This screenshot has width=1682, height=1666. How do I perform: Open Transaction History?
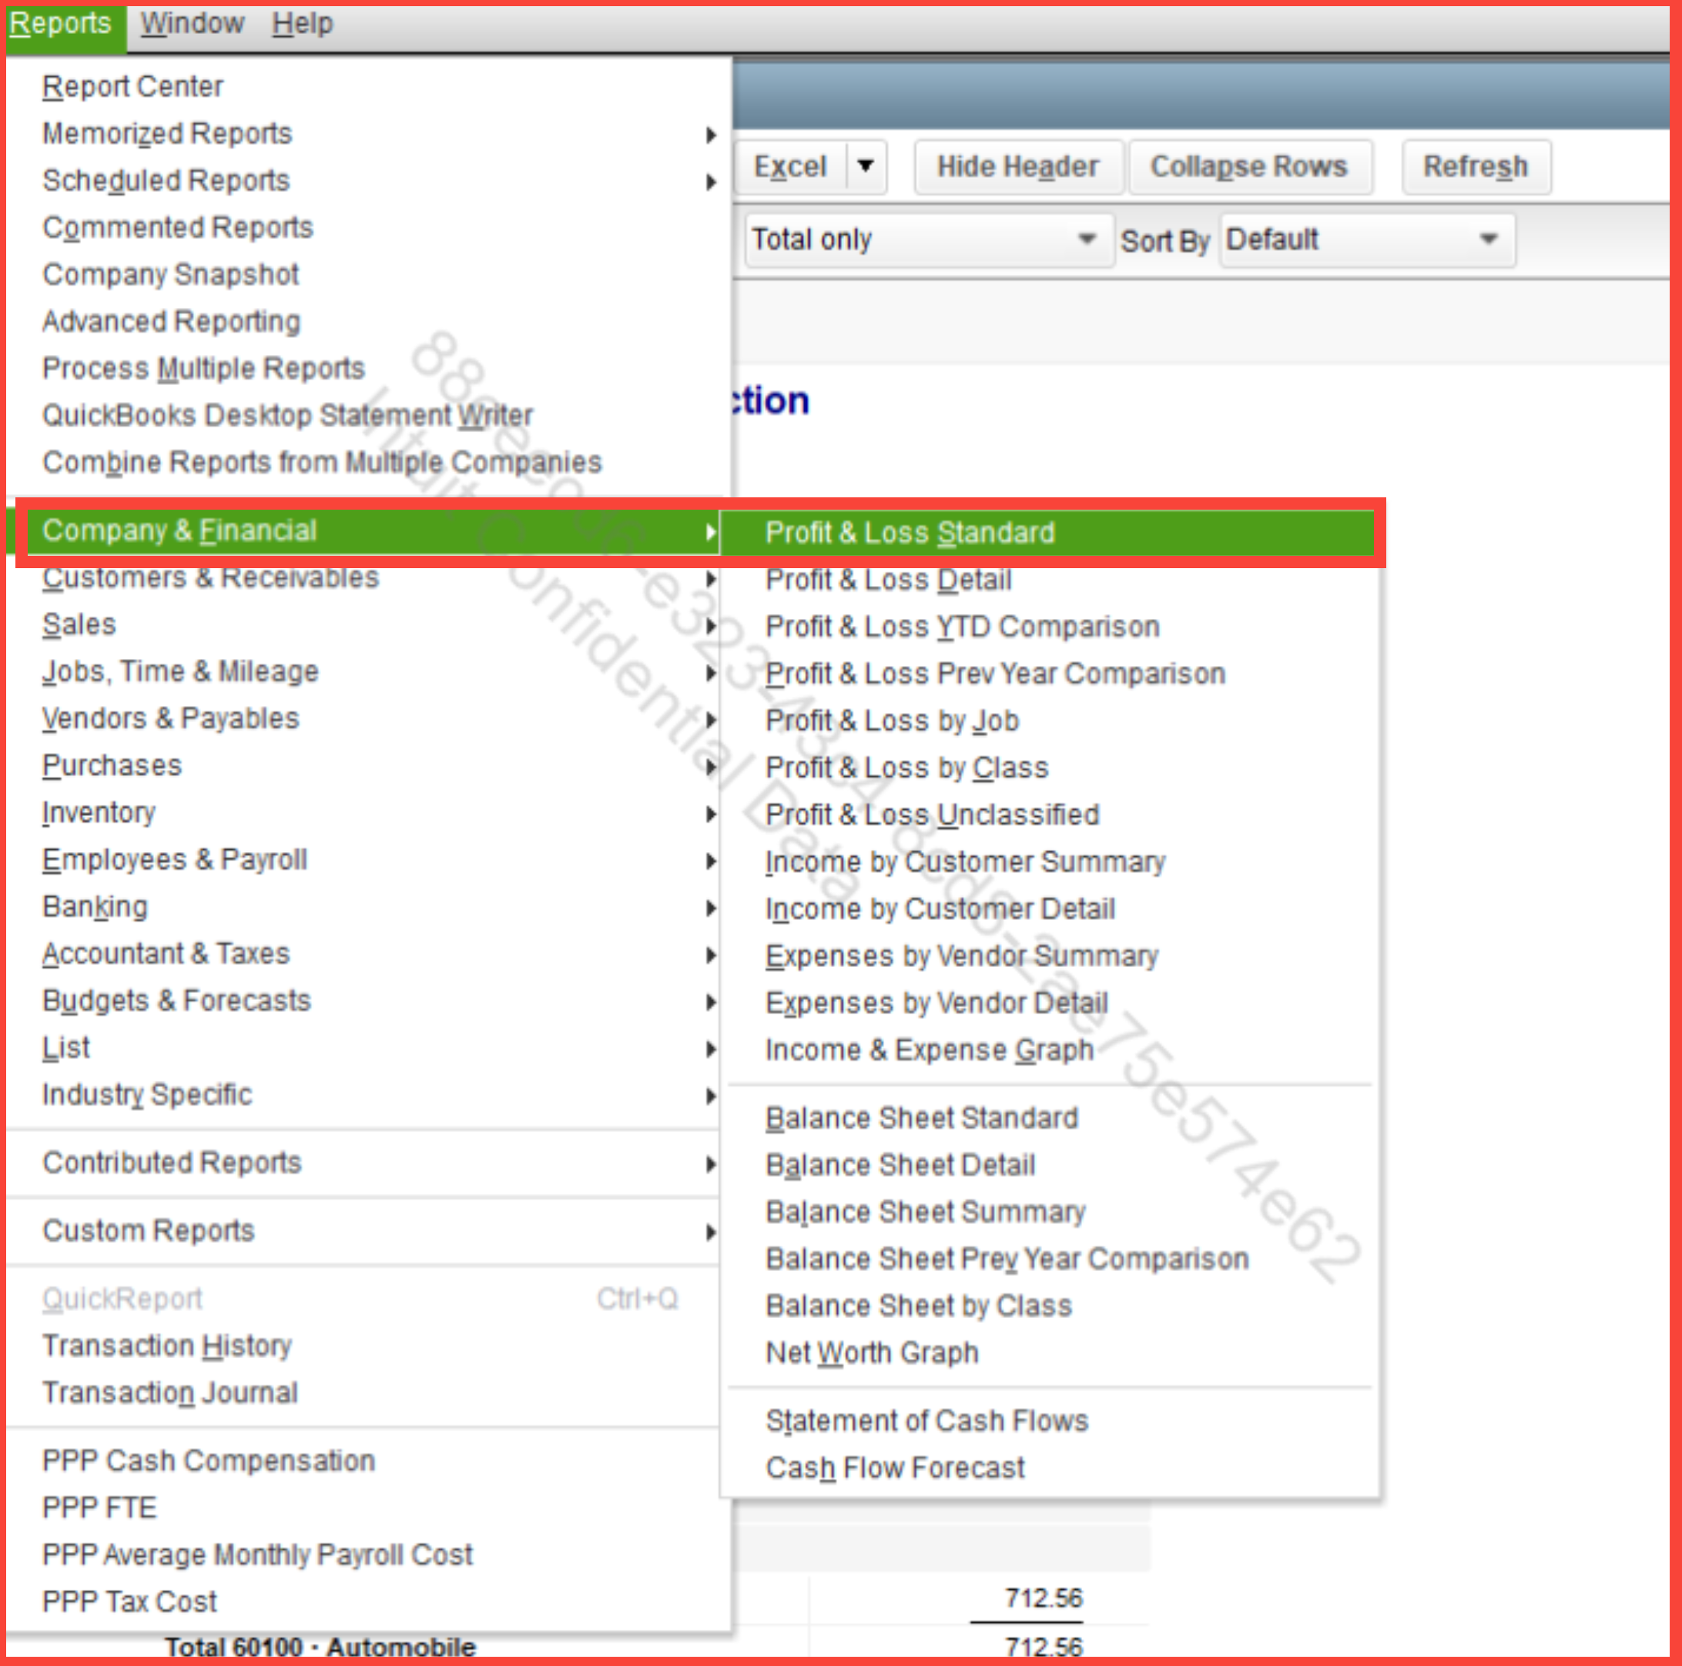(x=167, y=1346)
